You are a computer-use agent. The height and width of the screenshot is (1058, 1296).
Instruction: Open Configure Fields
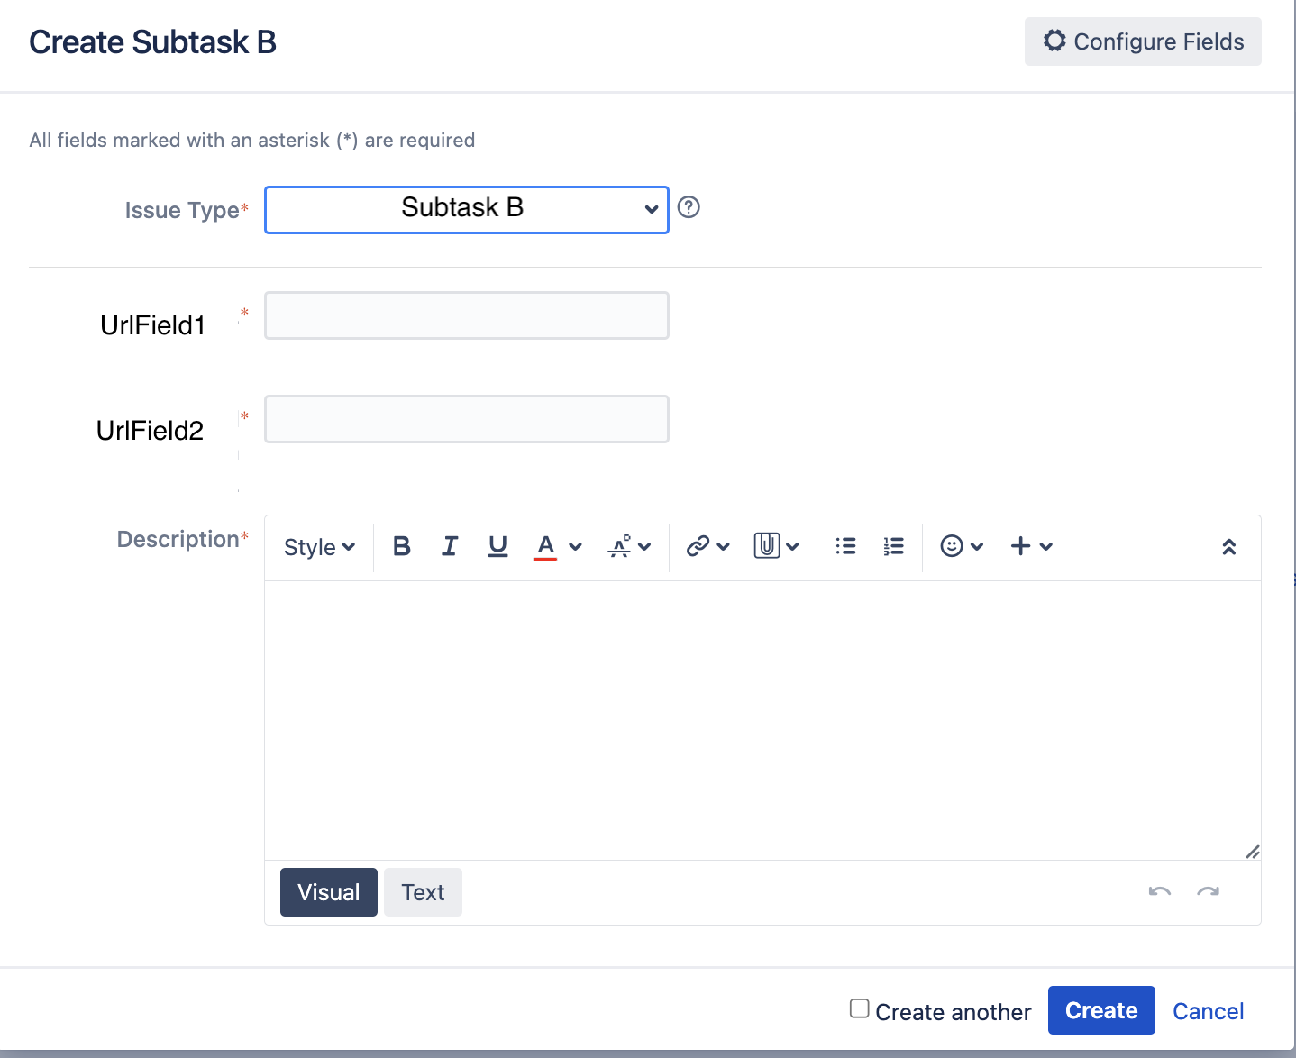pyautogui.click(x=1143, y=41)
